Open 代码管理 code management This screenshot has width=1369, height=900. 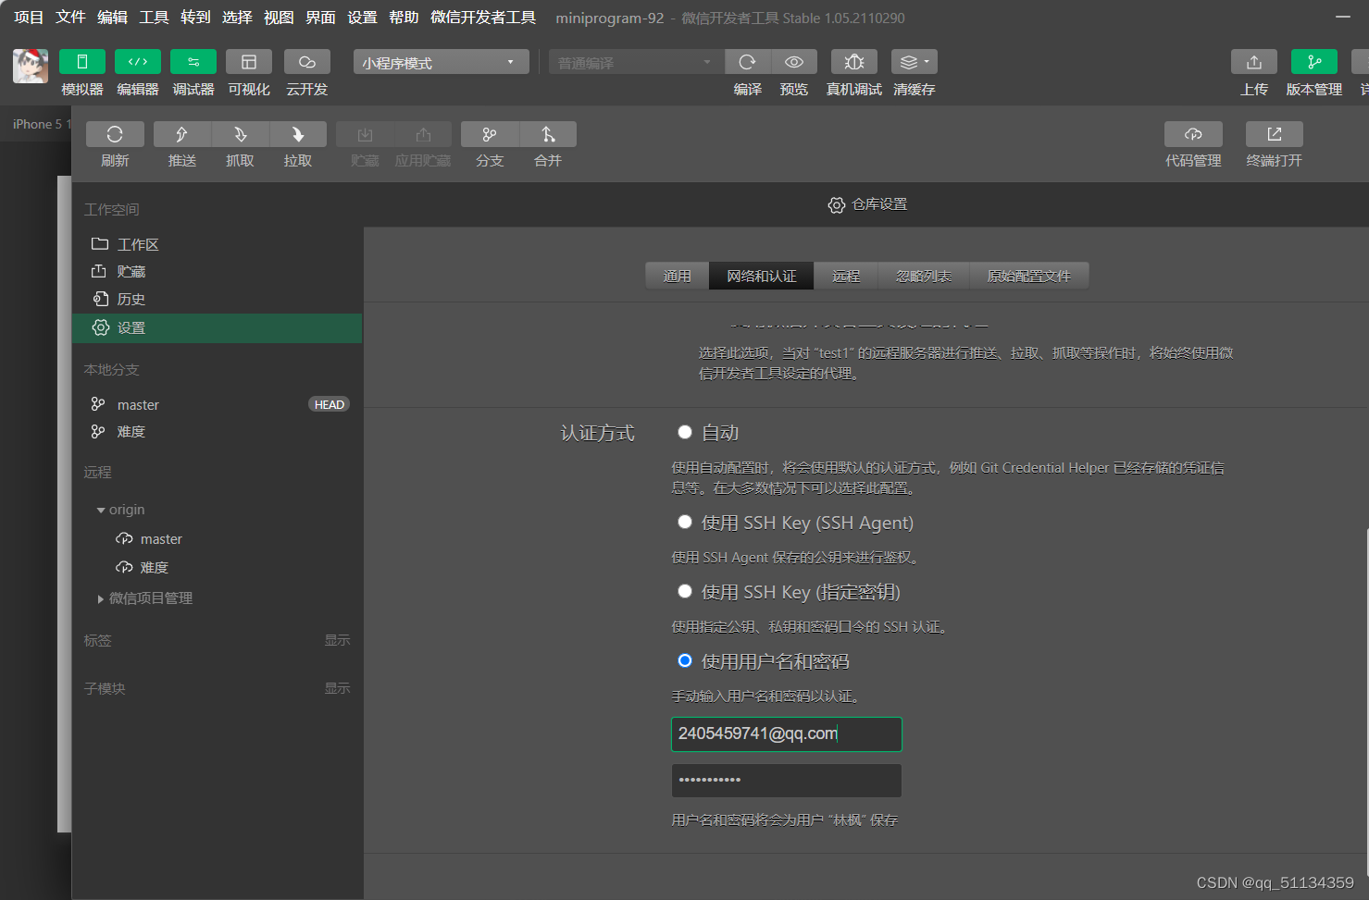[1193, 134]
